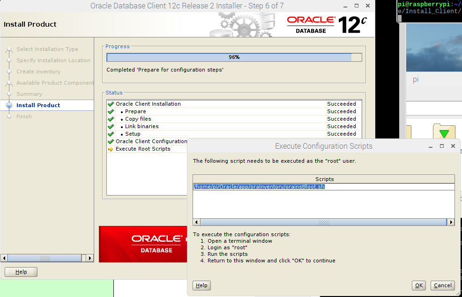Viewport: 462px width, 297px height.
Task: Close the Oracle installer window
Action: coord(368,6)
